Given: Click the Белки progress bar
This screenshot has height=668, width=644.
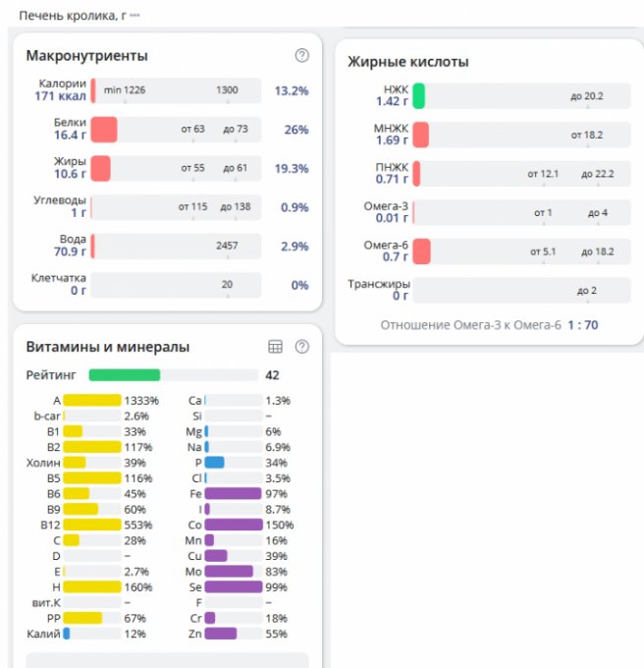Looking at the screenshot, I should [x=177, y=130].
